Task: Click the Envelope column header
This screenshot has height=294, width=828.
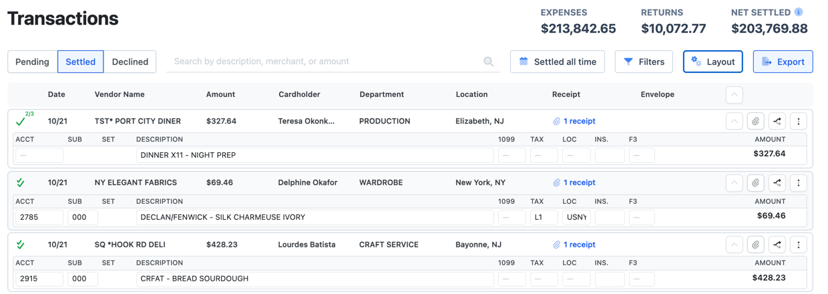Action: [658, 95]
